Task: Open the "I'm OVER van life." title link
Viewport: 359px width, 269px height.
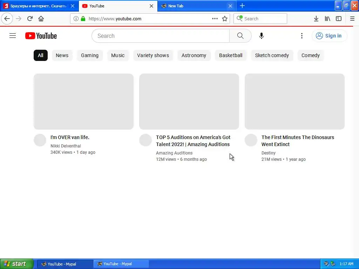Action: [x=70, y=137]
